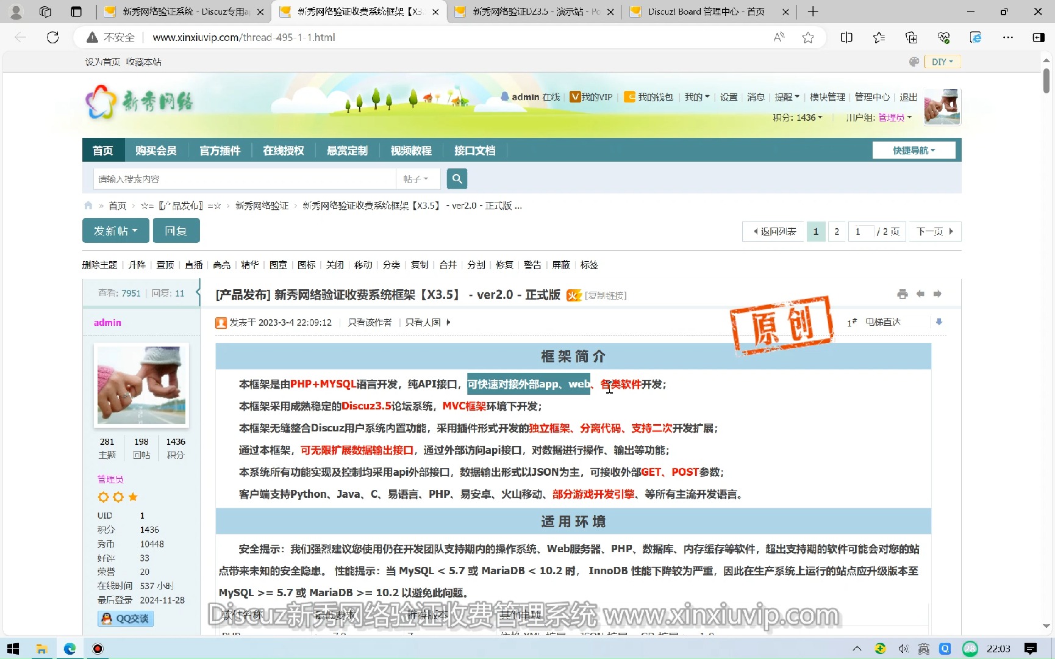This screenshot has width=1055, height=659.
Task: Click 下一页 next page button
Action: [x=935, y=231]
